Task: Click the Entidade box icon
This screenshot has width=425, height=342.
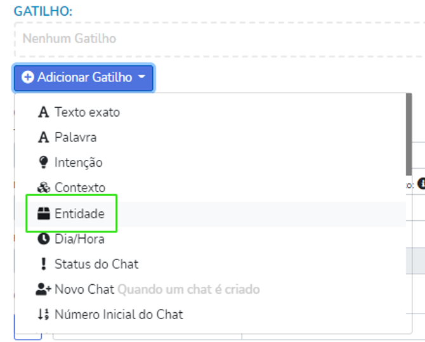Action: point(43,214)
